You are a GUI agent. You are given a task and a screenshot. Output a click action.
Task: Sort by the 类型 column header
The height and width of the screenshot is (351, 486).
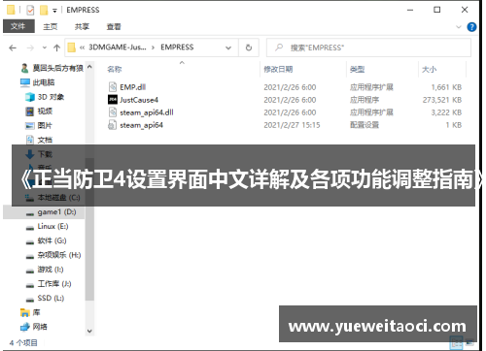[357, 69]
